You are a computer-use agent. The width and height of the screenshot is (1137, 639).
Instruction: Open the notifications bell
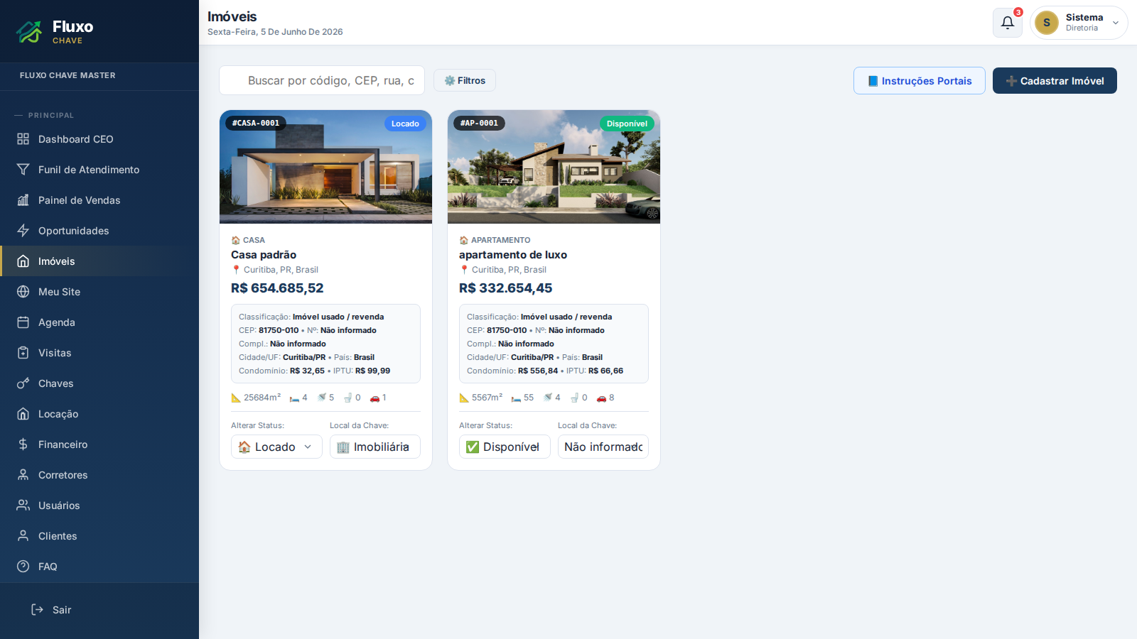point(1008,23)
